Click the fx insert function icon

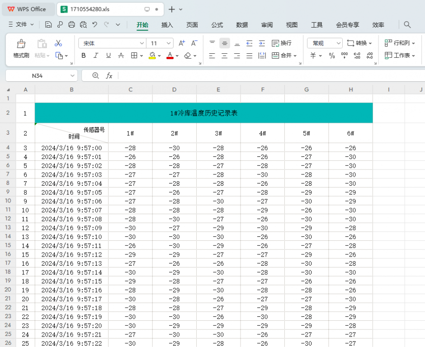[x=109, y=75]
